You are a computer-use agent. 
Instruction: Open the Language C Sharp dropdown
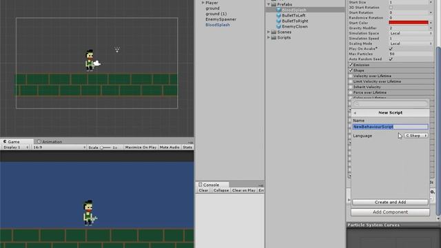pos(416,136)
